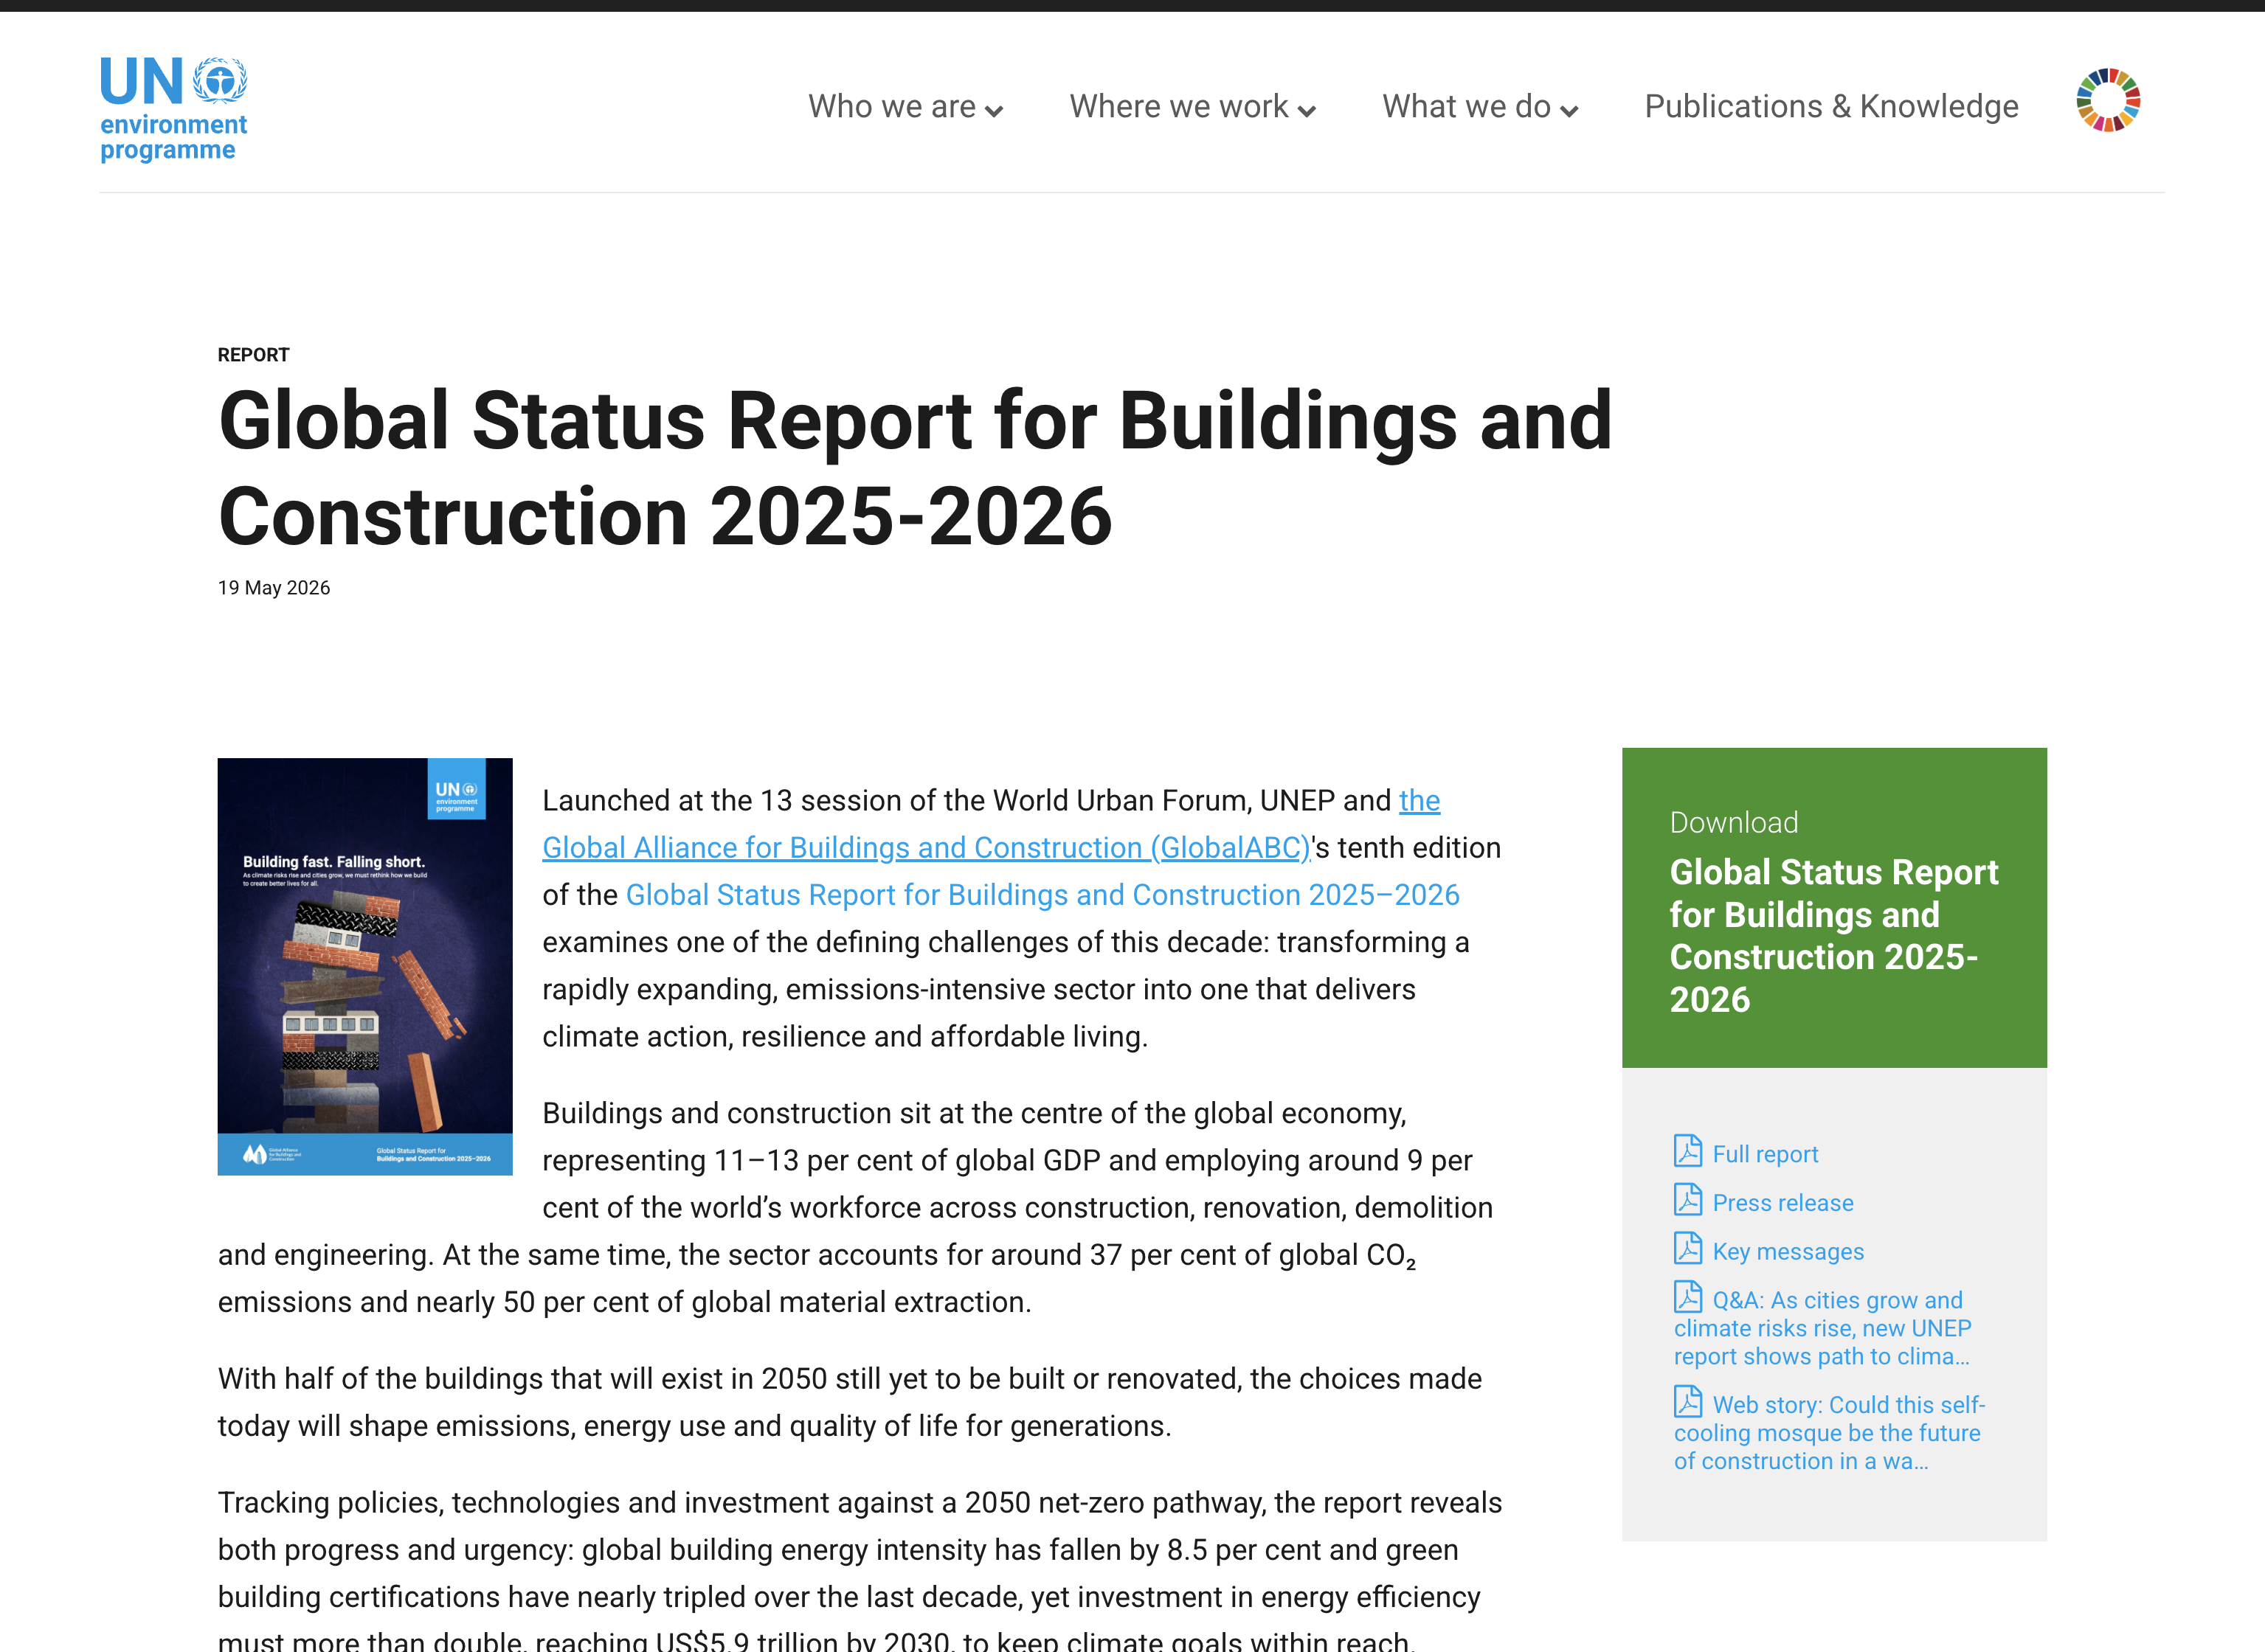Open the Press release link
The height and width of the screenshot is (1652, 2265).
click(1782, 1203)
